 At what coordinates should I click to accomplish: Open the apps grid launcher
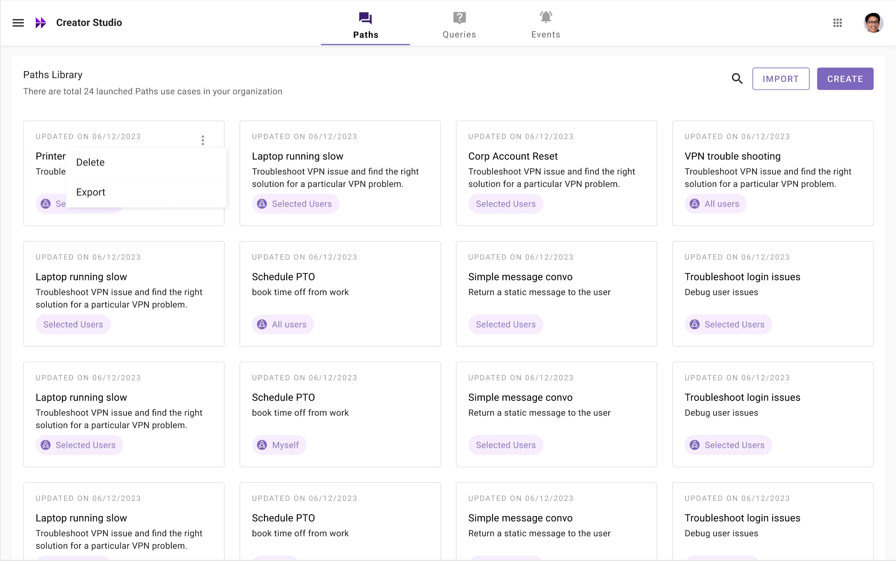click(x=837, y=23)
